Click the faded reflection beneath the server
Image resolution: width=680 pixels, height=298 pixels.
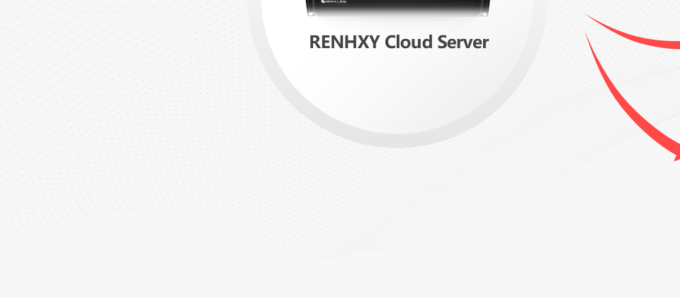(x=397, y=22)
